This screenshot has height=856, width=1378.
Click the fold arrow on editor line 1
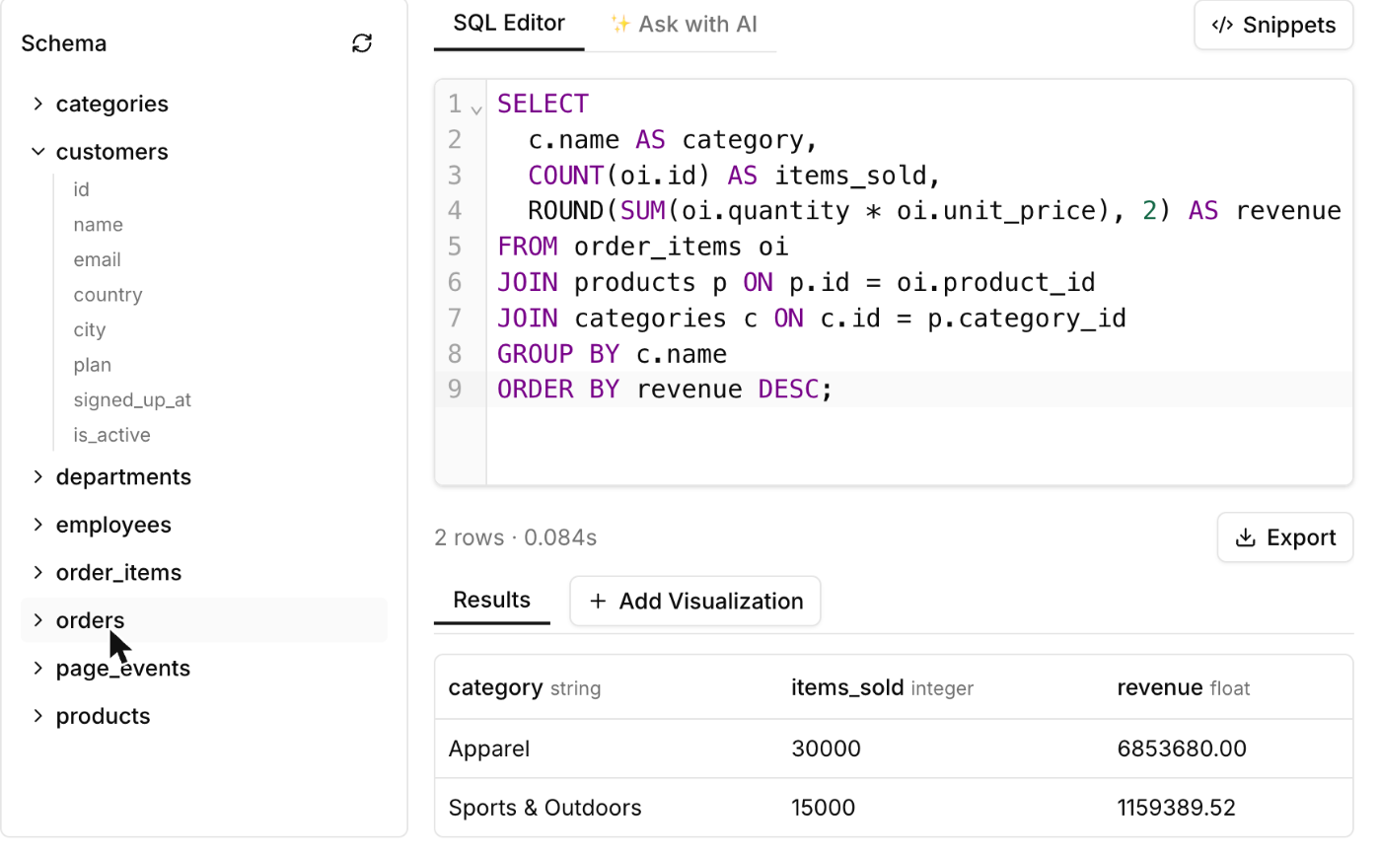tap(476, 108)
